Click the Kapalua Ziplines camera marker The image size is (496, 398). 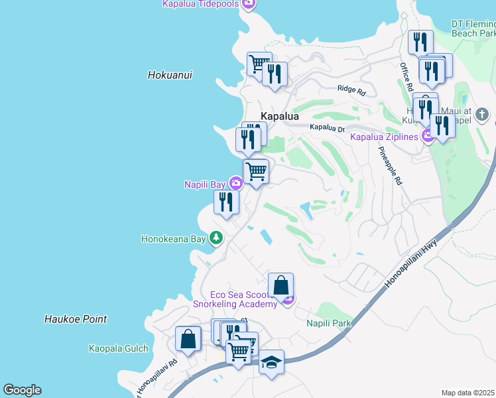(x=427, y=136)
